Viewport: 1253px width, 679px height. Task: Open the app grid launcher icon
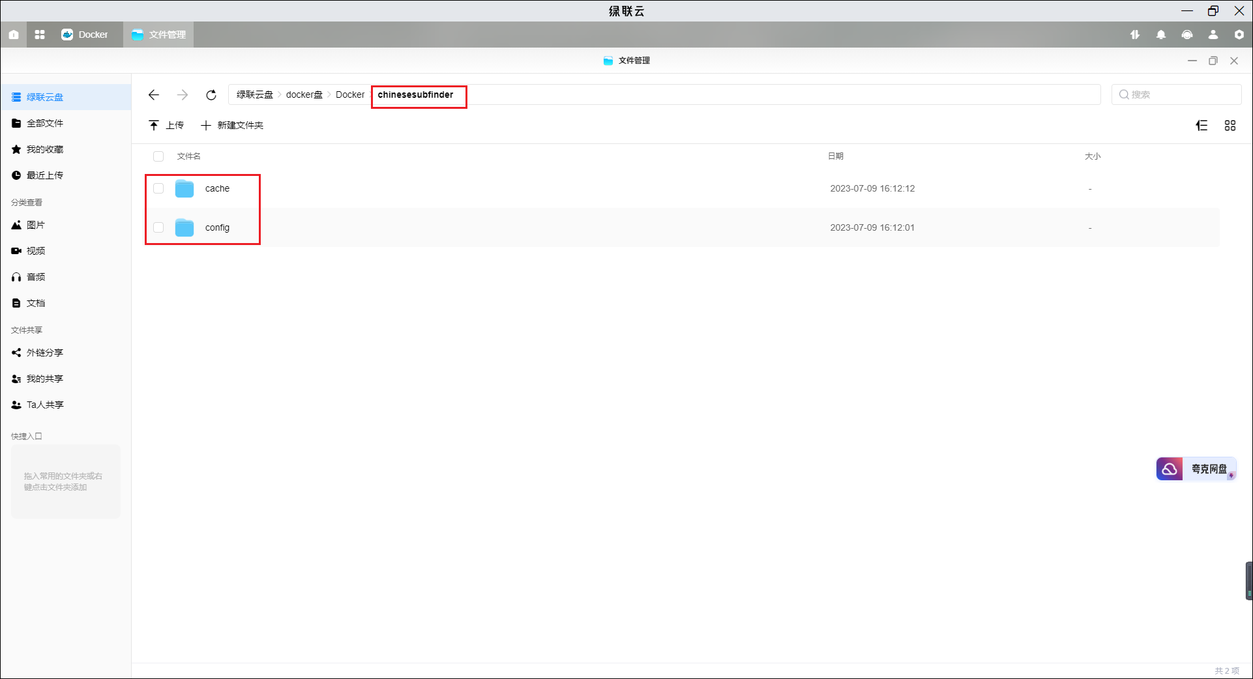point(40,35)
